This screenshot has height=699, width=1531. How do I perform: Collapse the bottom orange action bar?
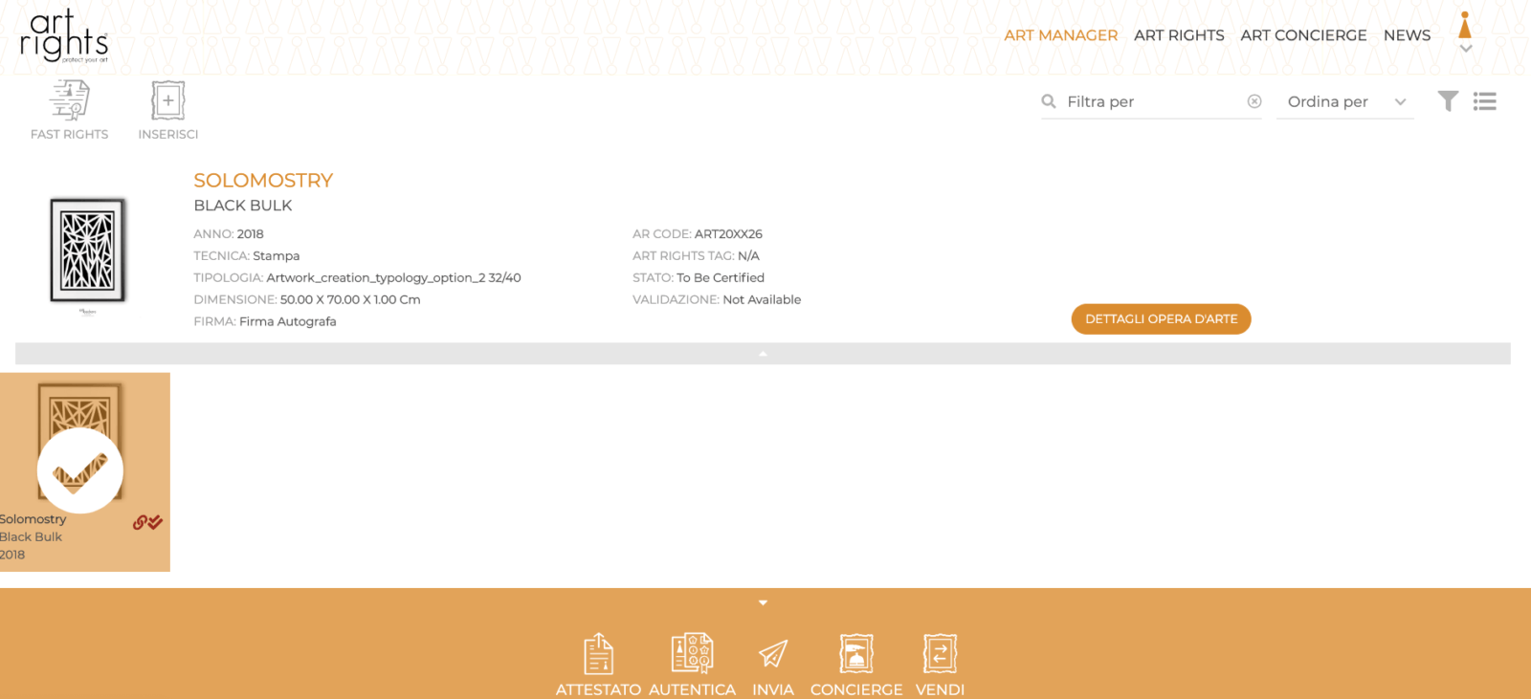click(x=763, y=603)
